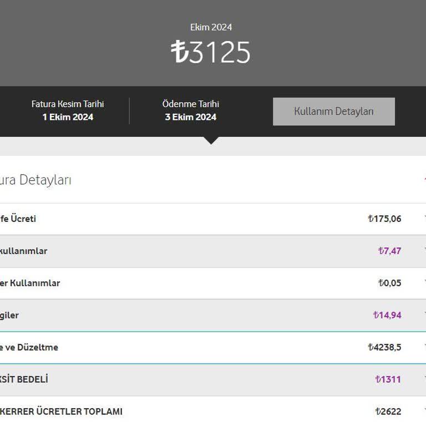Click the purple ₺1311 amount

(x=388, y=379)
